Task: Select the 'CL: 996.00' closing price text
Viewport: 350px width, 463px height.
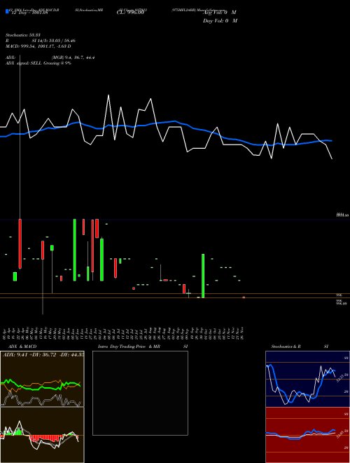Action: [x=130, y=13]
